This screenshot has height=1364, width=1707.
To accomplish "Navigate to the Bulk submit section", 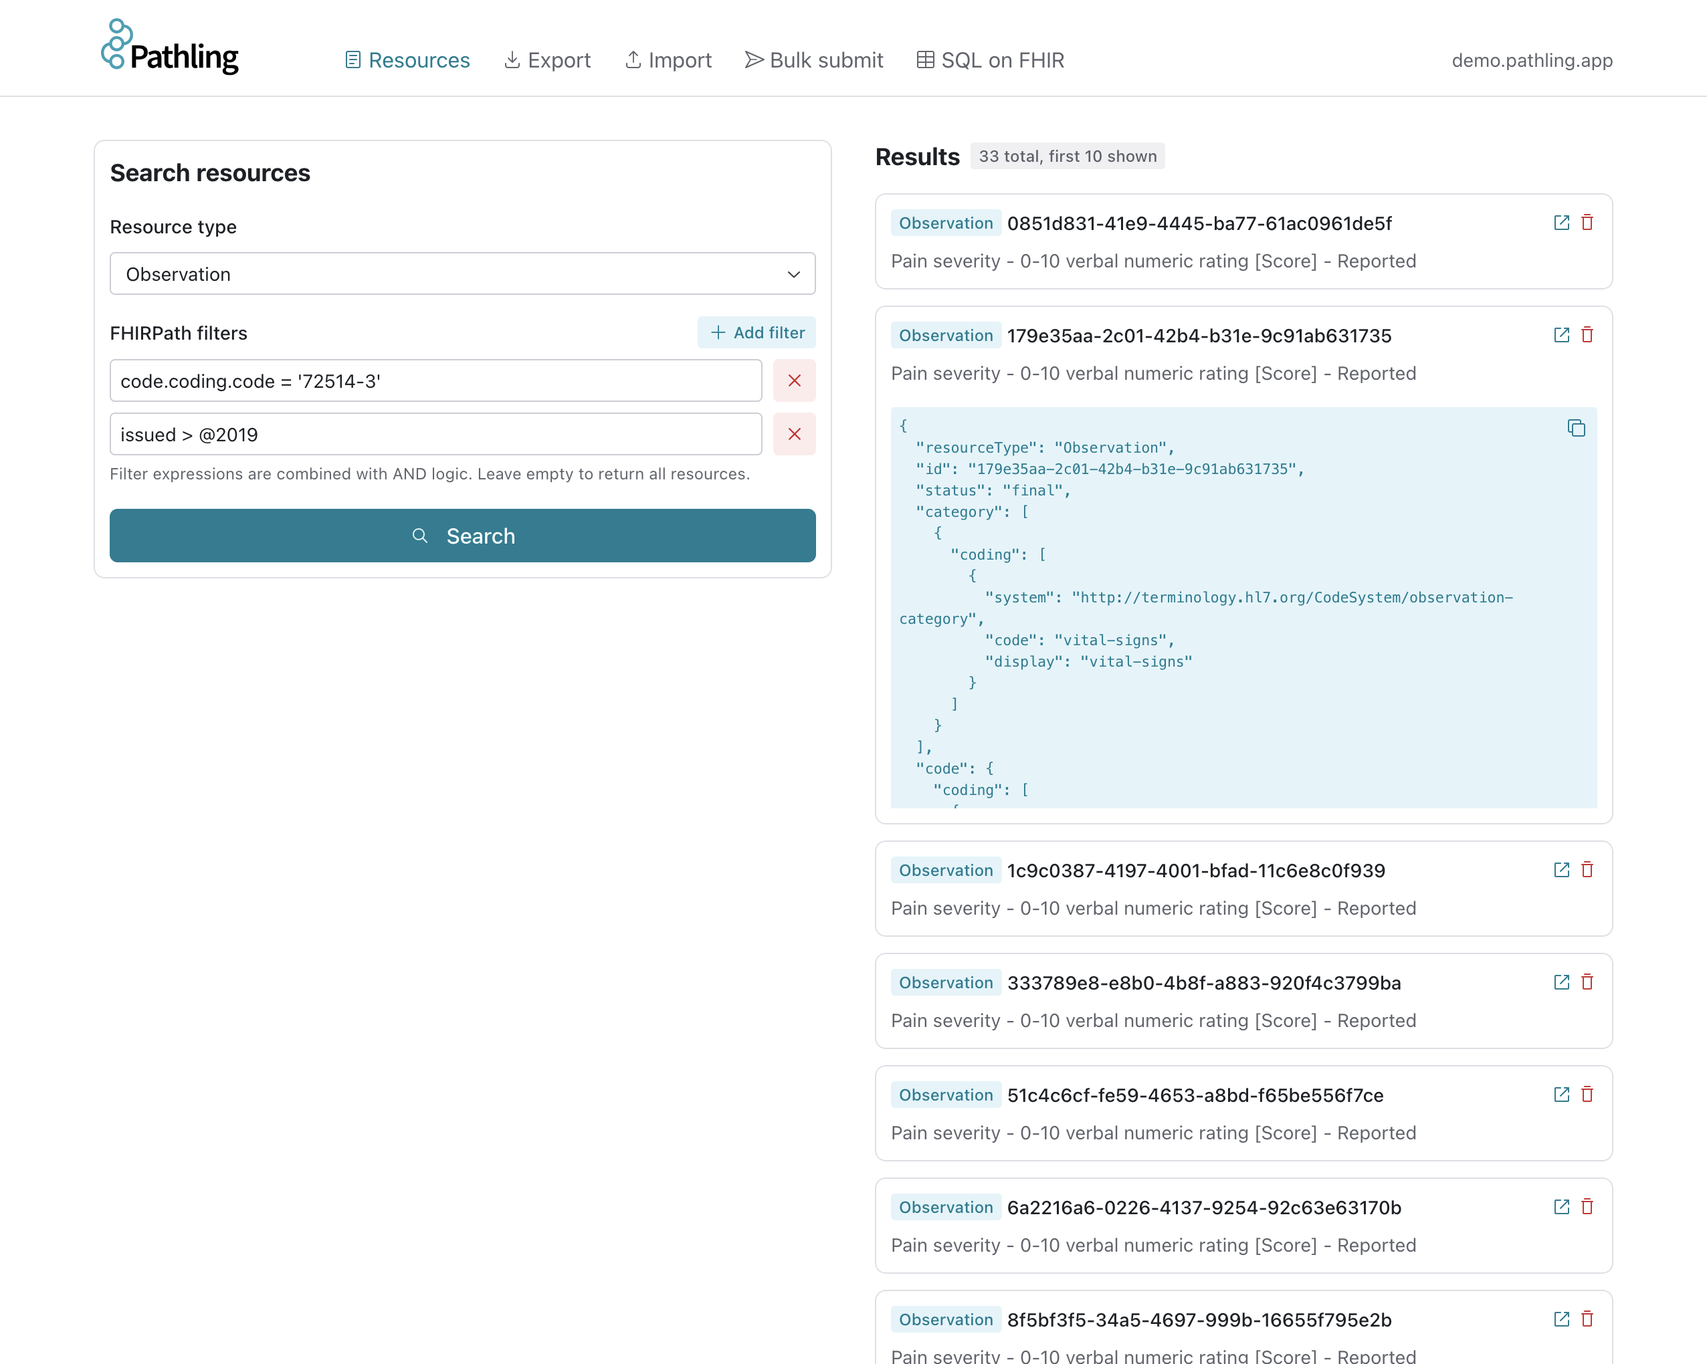I will (x=814, y=60).
